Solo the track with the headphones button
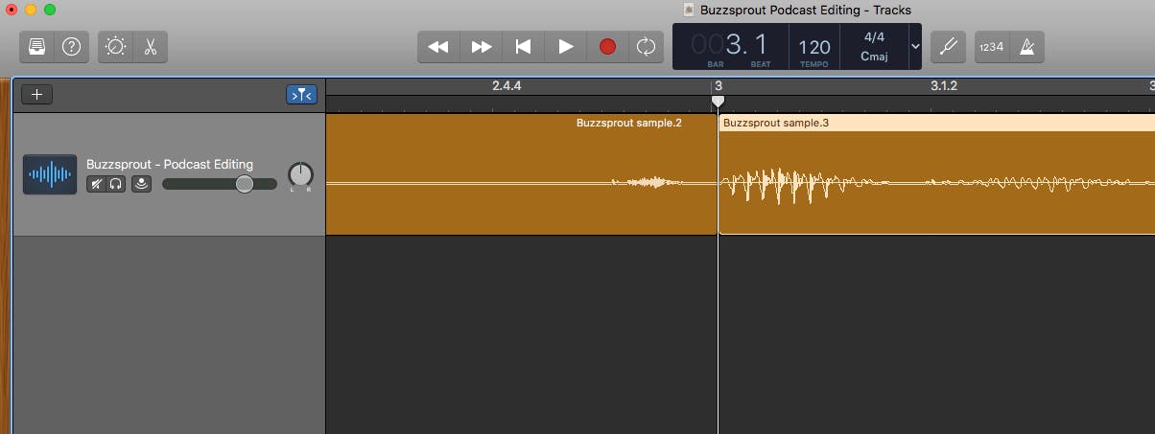1155x434 pixels. point(116,184)
